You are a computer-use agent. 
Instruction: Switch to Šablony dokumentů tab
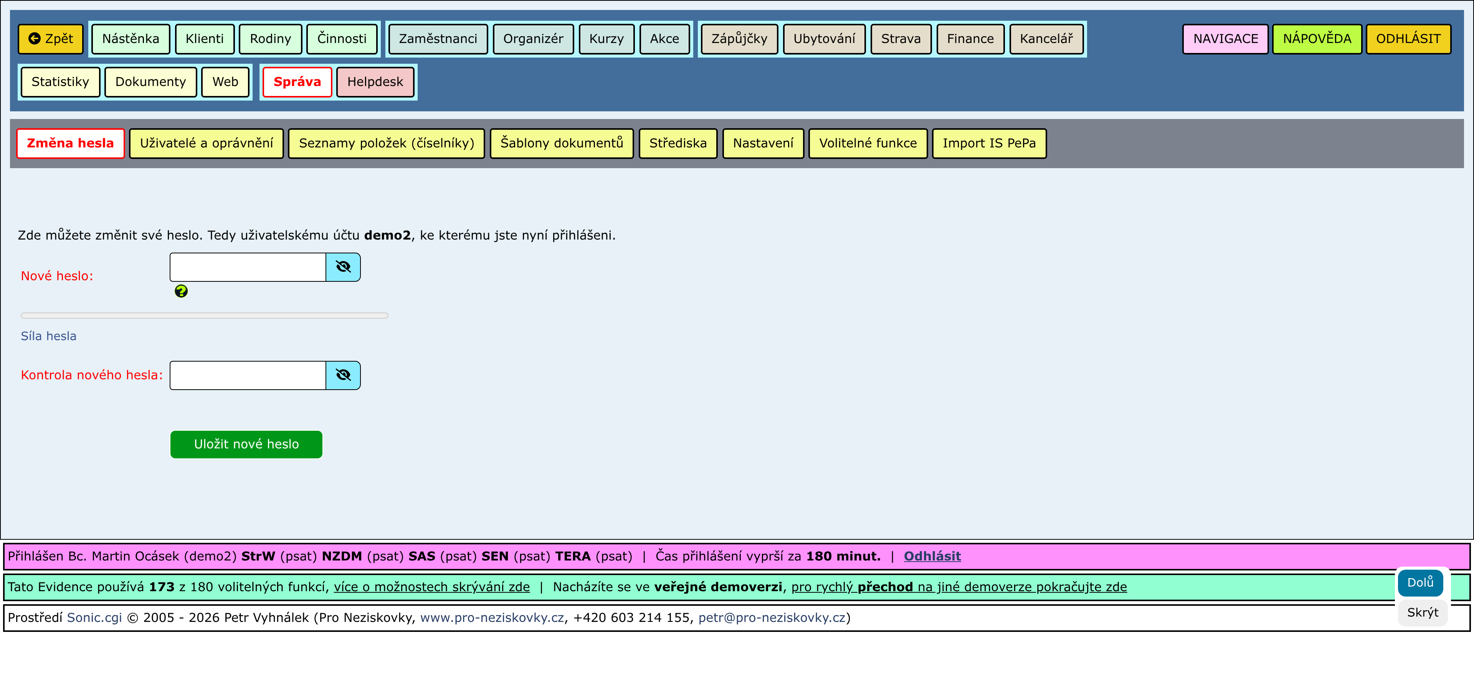(561, 143)
